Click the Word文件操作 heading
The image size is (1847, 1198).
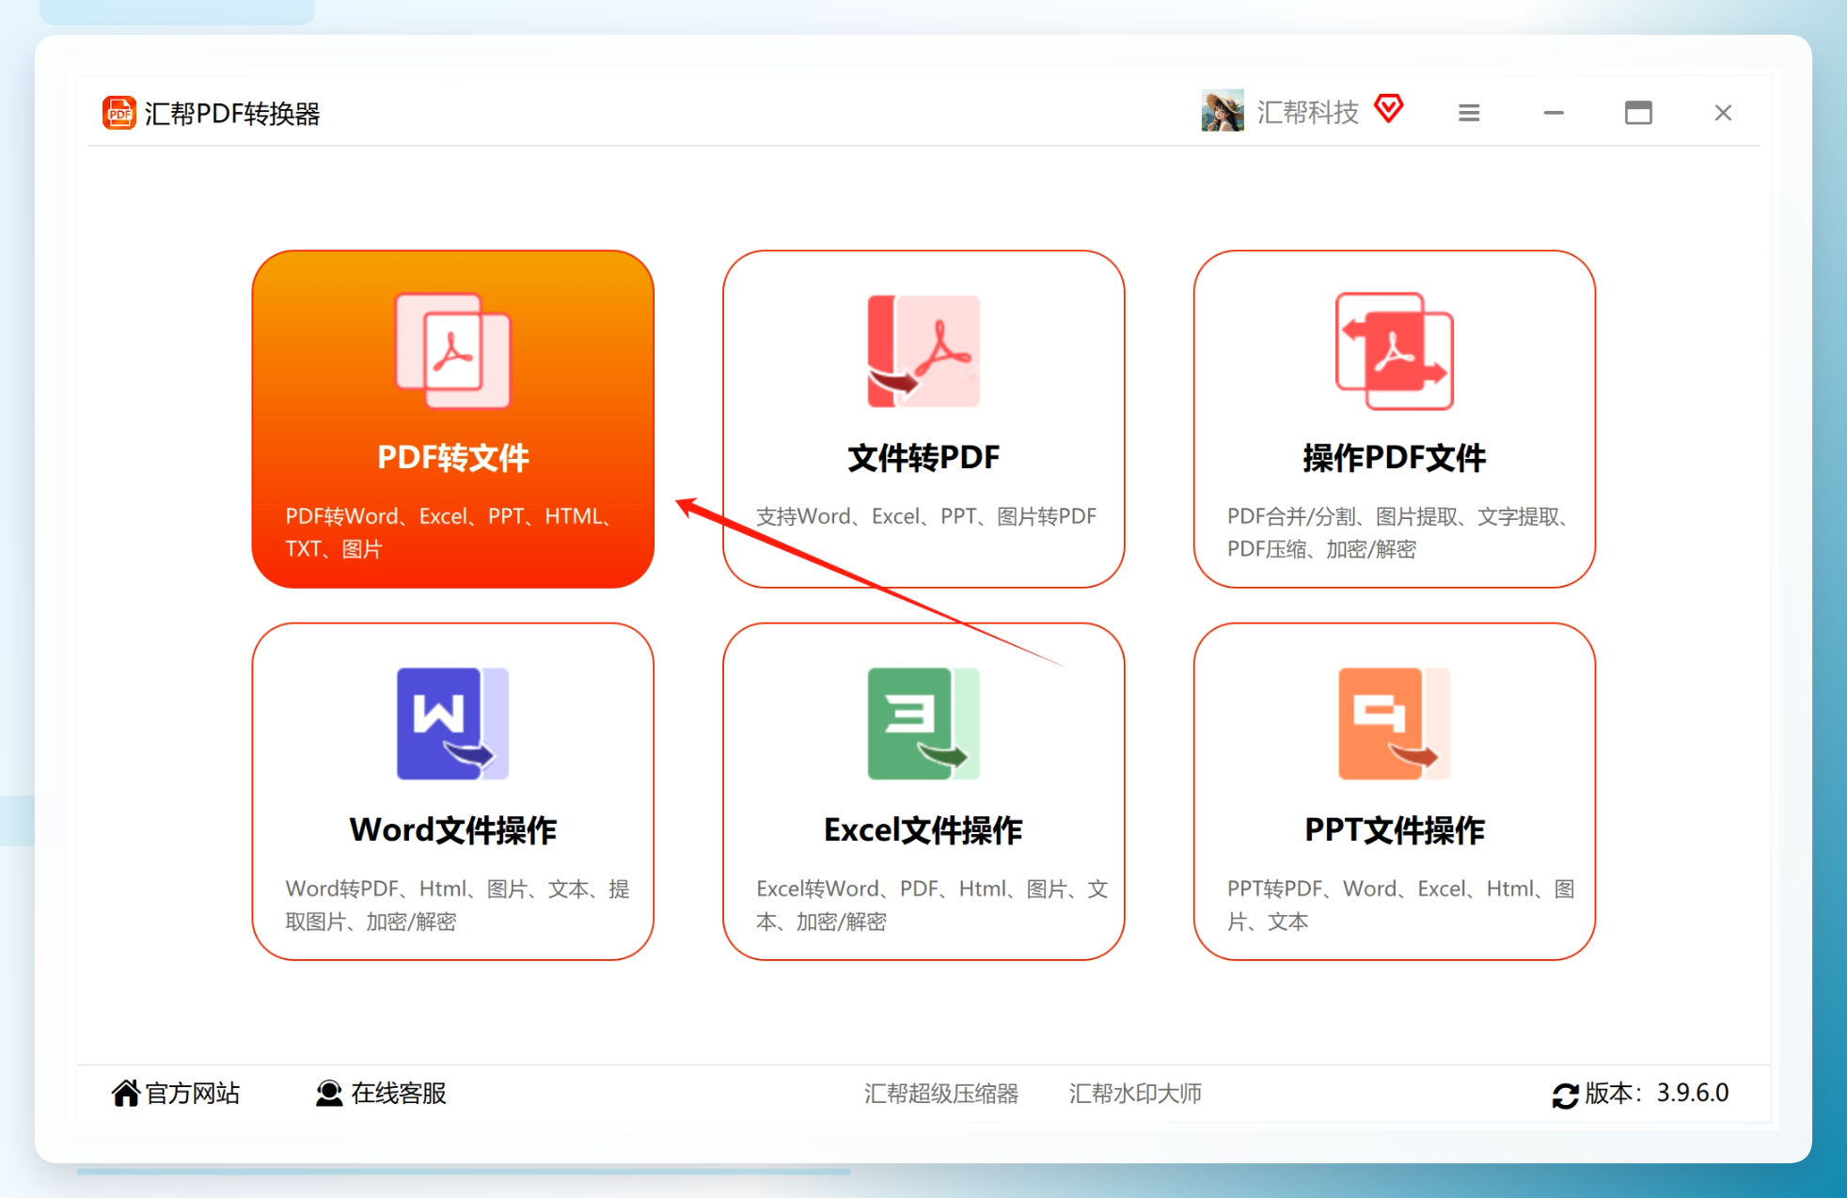452,830
